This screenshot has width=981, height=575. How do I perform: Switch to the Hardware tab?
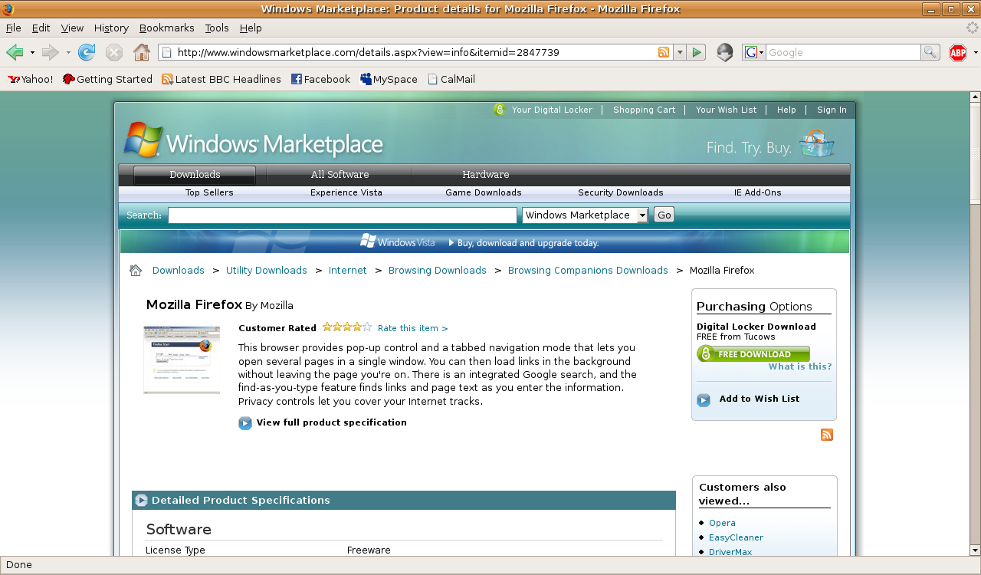tap(485, 175)
